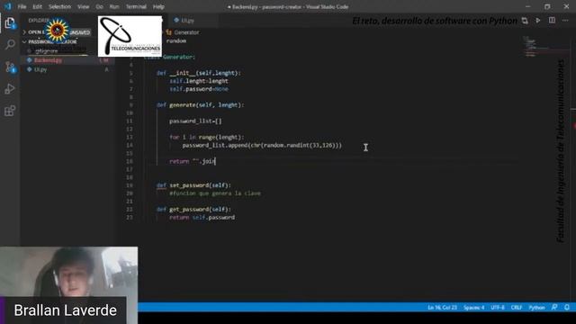Open changes compare icon in editor toolbar
576x324 pixels.
[x=525, y=21]
